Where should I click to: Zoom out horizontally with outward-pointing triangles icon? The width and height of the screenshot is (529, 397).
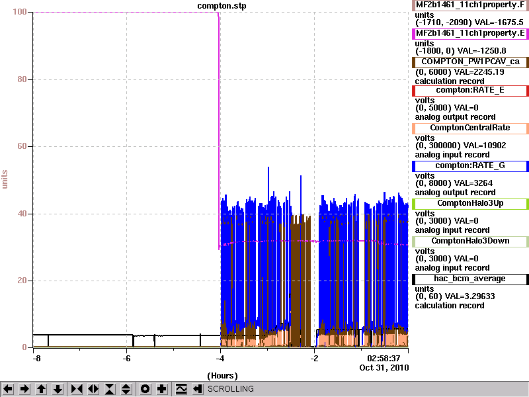[x=93, y=389]
